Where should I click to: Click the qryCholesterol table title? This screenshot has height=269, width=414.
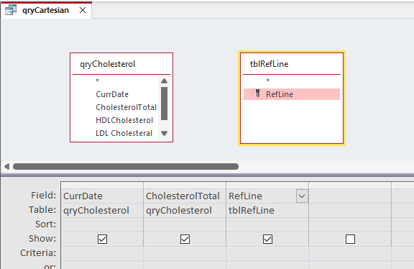click(x=108, y=64)
